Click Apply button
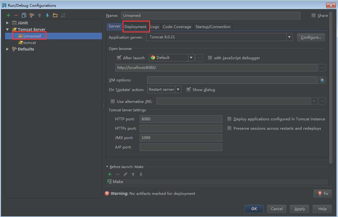The width and height of the screenshot is (338, 217). coord(300,209)
